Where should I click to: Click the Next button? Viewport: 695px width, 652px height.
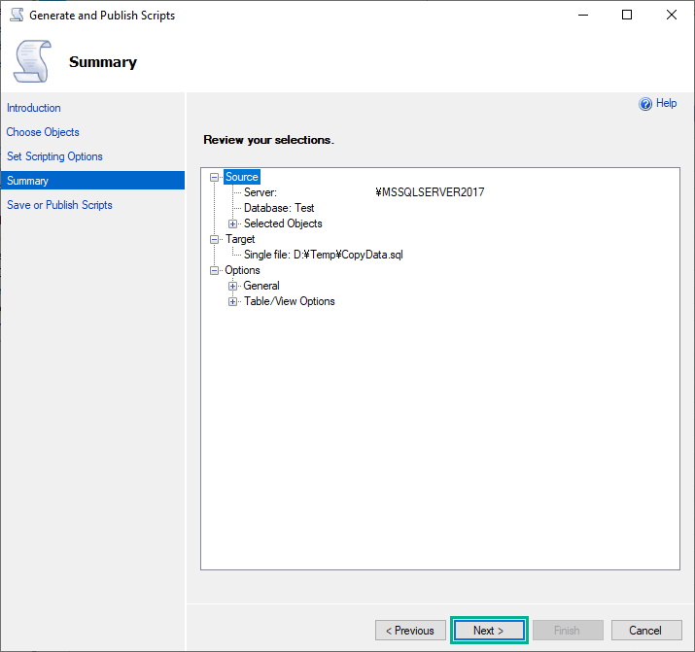(489, 631)
